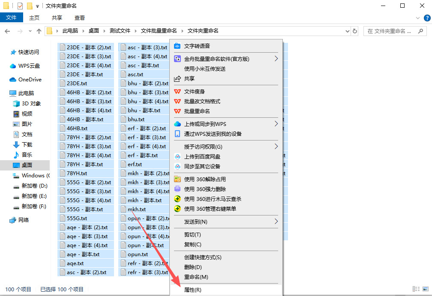Click the search magnifier icon
The height and width of the screenshot is (296, 432).
420,31
